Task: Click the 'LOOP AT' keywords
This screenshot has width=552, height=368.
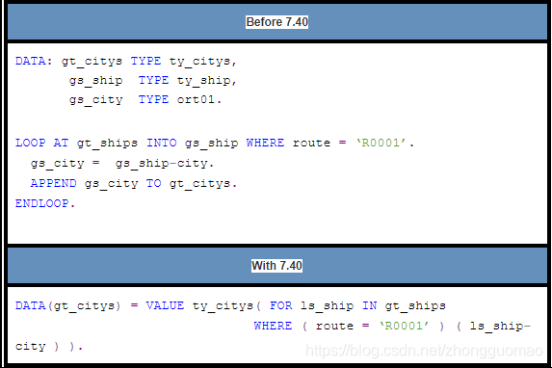Action: [41, 143]
